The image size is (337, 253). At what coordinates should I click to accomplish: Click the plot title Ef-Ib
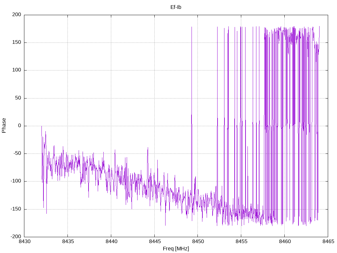tap(176, 7)
